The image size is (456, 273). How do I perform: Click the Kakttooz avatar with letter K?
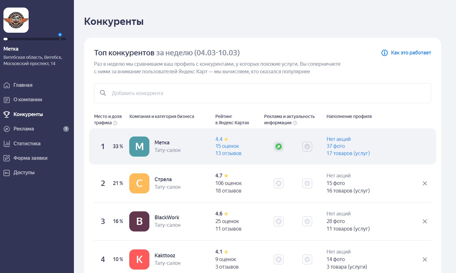139,259
